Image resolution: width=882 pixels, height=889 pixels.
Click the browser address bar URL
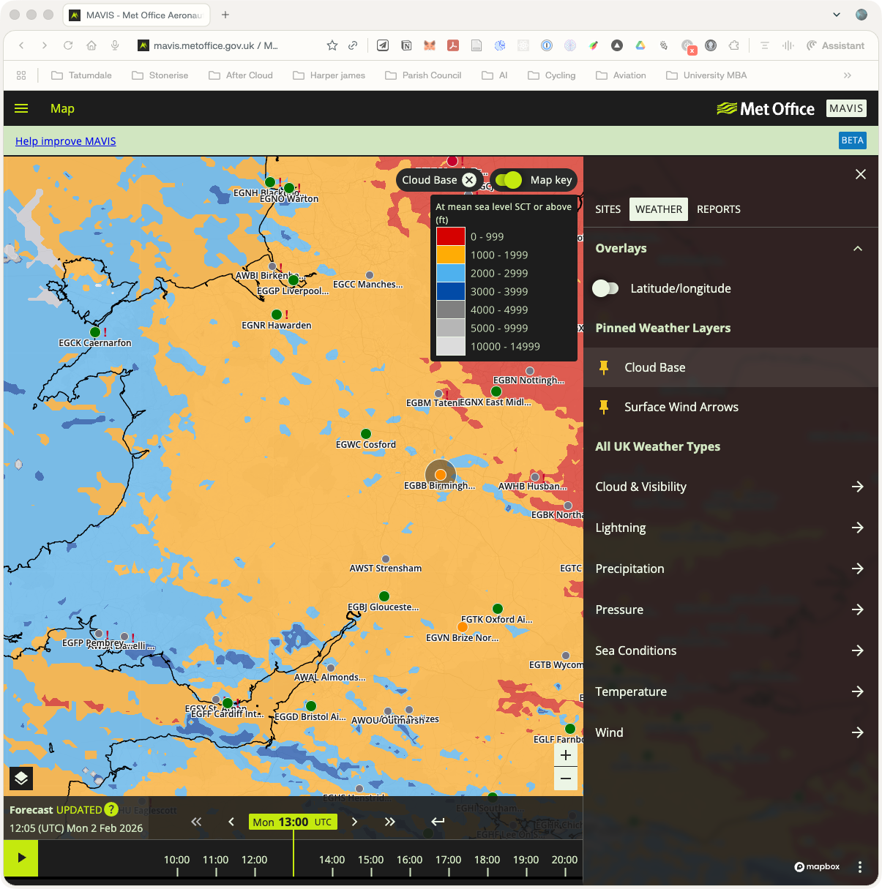[215, 45]
